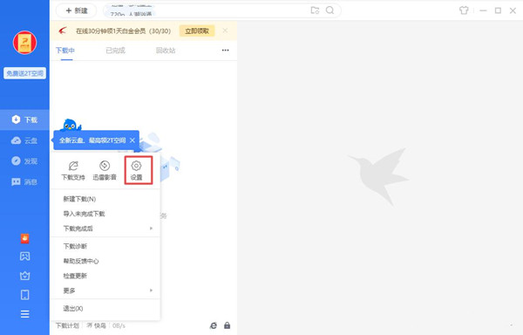Click the crown membership icon in sidebar
The image size is (523, 335).
[24, 276]
